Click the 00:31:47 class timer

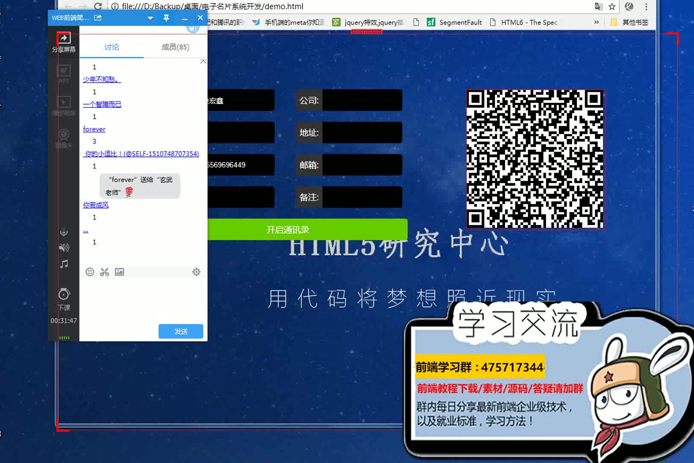(64, 320)
